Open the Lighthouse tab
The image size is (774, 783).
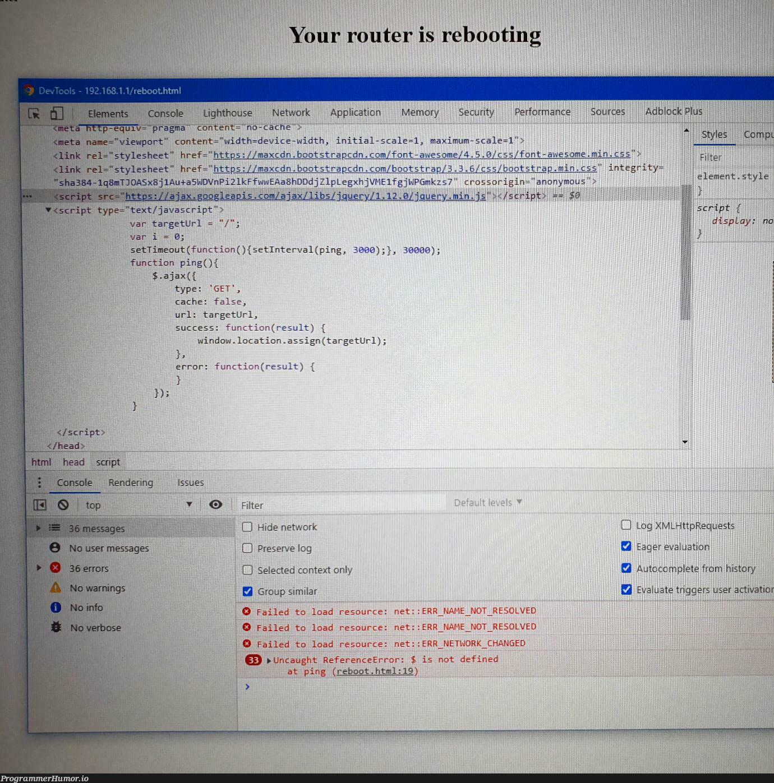click(228, 113)
